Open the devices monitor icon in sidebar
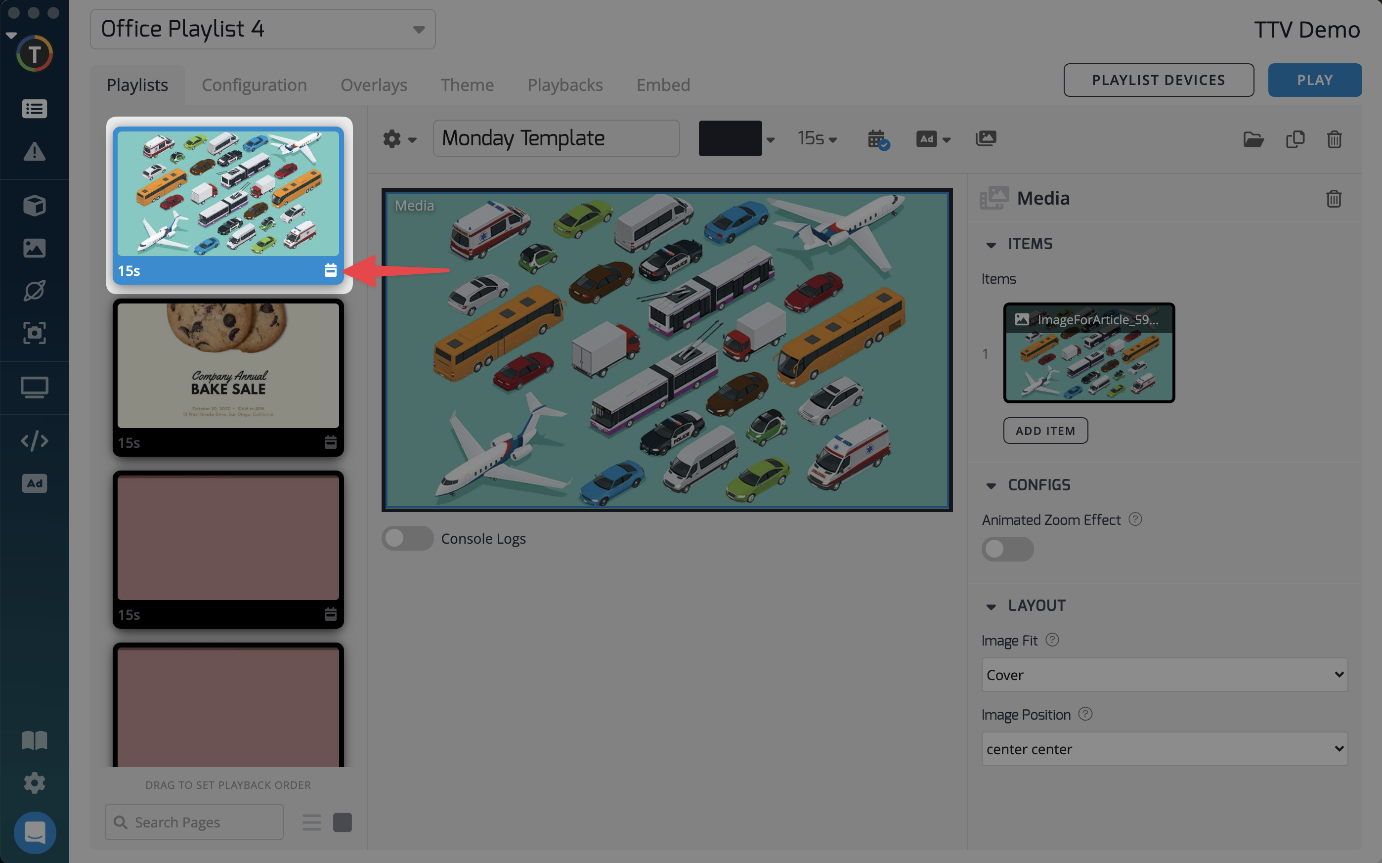 point(34,388)
